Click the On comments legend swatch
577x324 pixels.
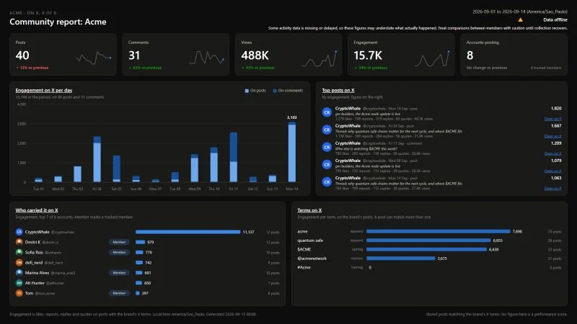coord(275,91)
